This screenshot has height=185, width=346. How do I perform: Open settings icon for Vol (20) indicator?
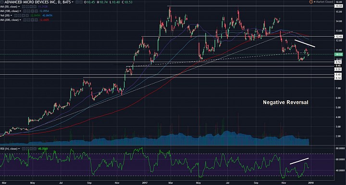pos(20,15)
